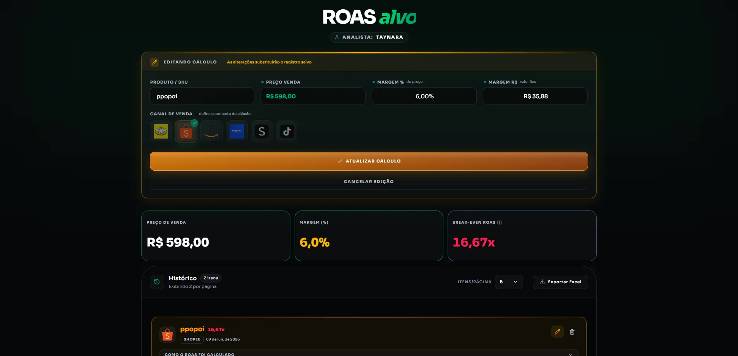The width and height of the screenshot is (738, 356).
Task: Select the Mercado Livre sales channel
Action: click(161, 132)
